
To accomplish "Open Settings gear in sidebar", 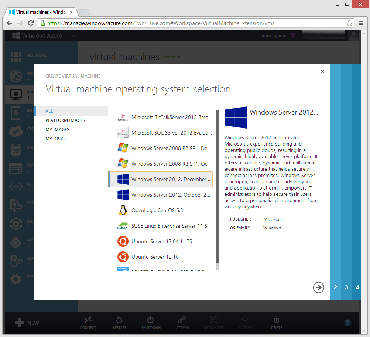I will (x=16, y=279).
